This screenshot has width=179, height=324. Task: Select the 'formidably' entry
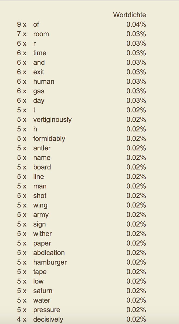point(49,139)
